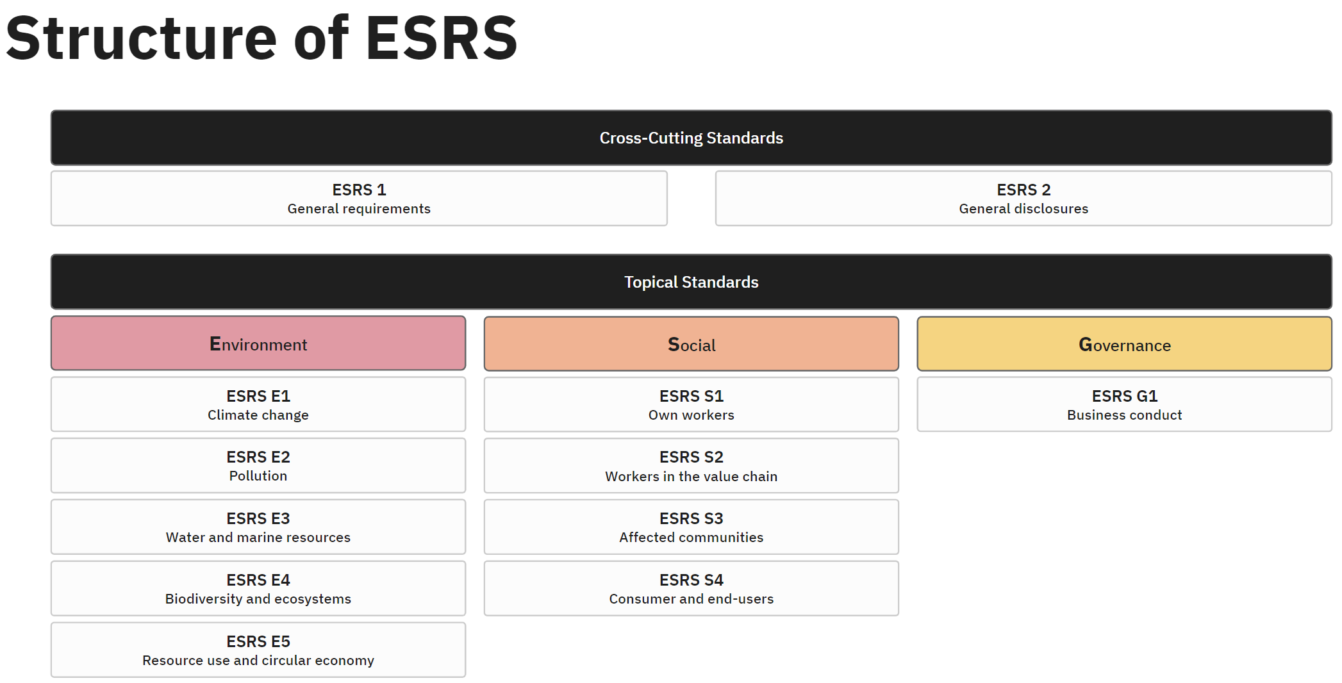Select the ESRS 2 General disclosures box

(x=1023, y=198)
